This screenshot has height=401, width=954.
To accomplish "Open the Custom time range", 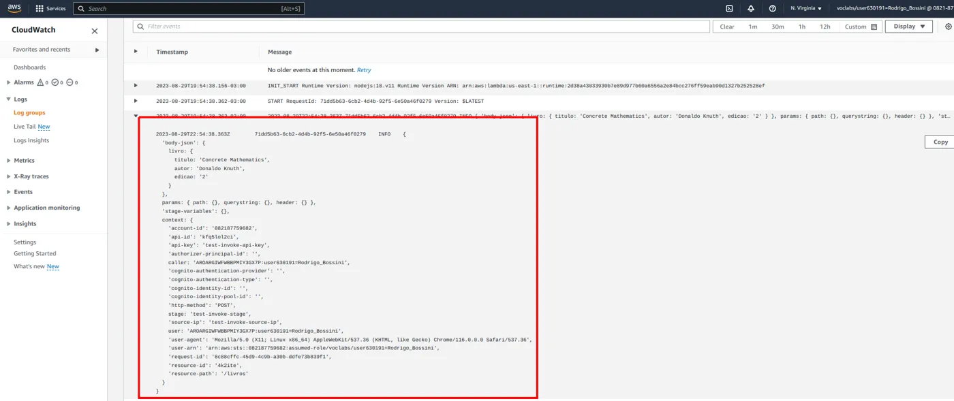I will click(x=861, y=27).
